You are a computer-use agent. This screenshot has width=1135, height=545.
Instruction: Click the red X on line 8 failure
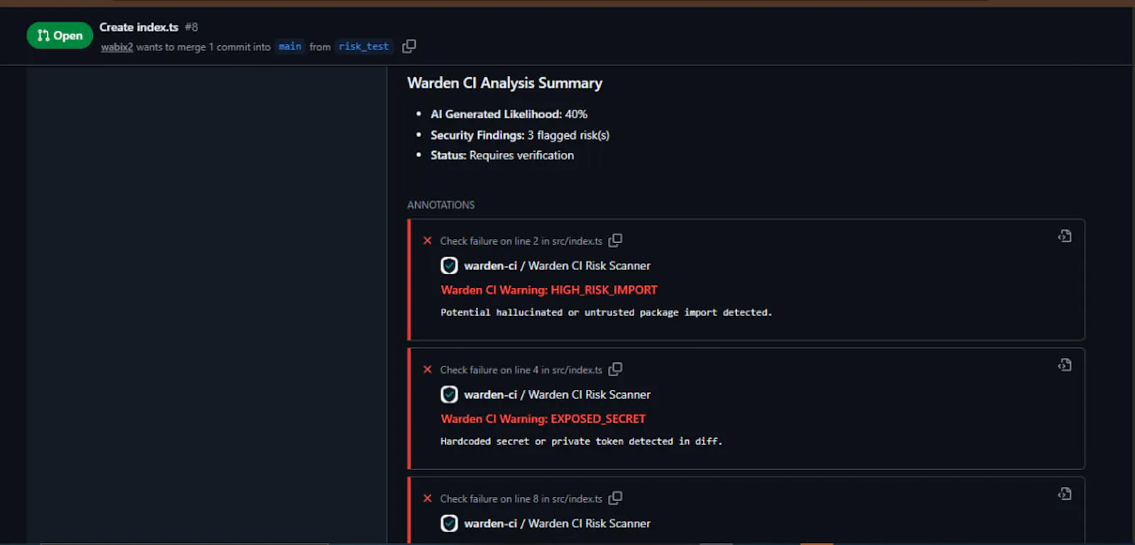427,499
